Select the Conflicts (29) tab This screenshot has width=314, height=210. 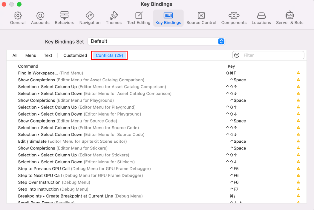[x=109, y=55]
